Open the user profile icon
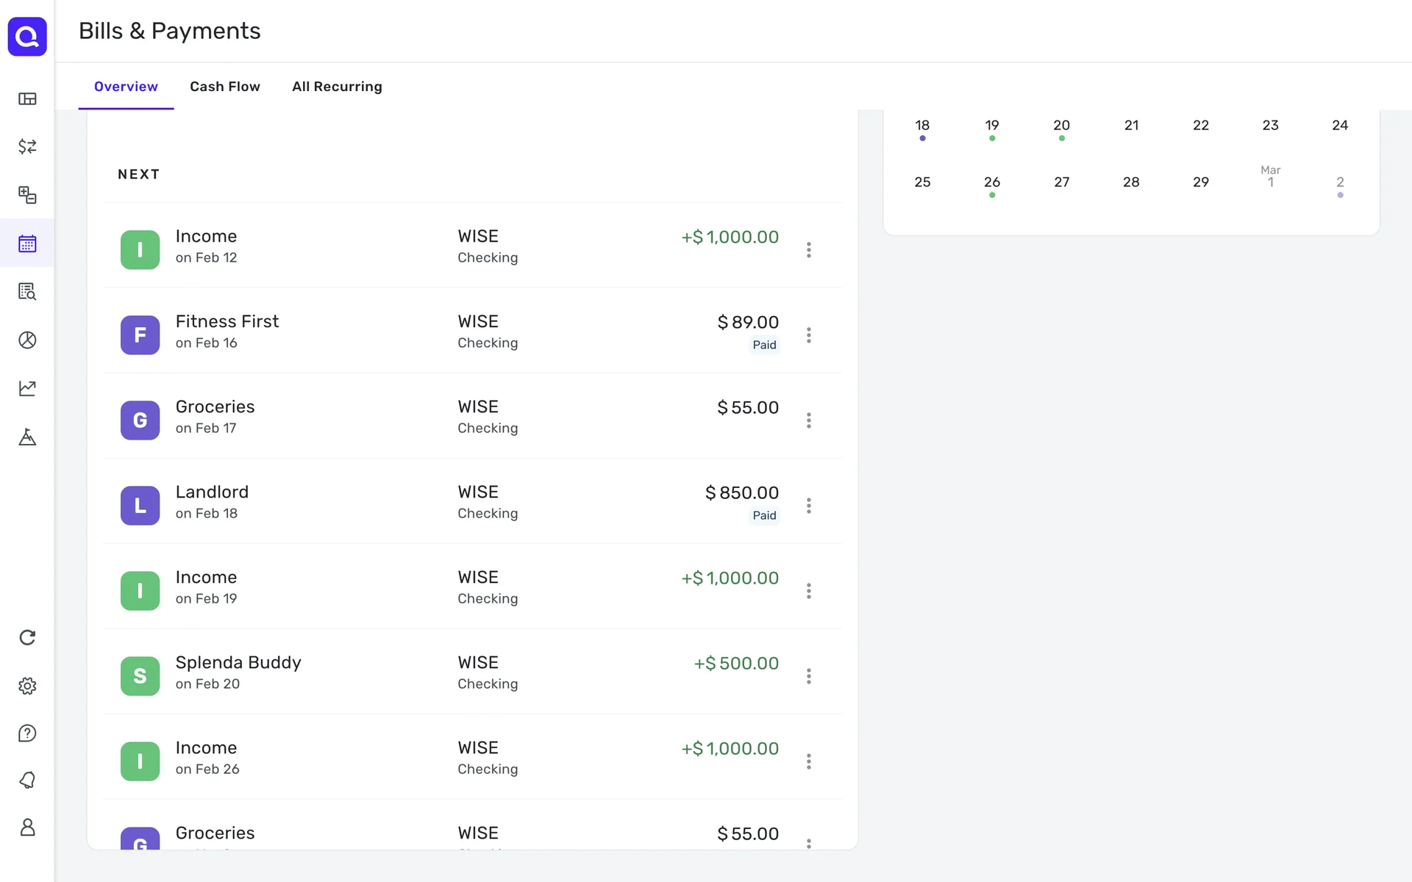 point(27,828)
